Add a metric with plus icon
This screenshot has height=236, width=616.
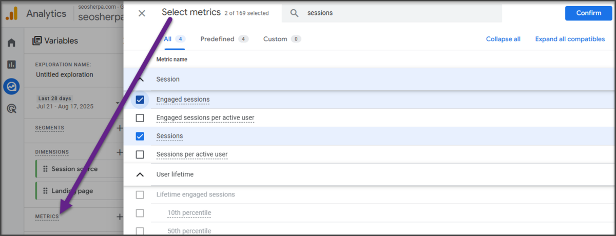[120, 217]
